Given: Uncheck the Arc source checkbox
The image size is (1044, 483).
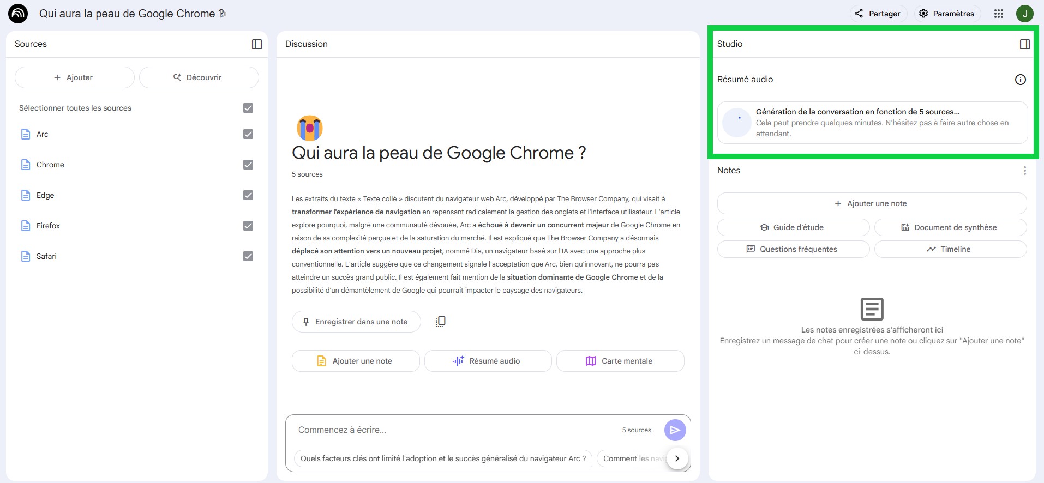Looking at the screenshot, I should pos(248,134).
